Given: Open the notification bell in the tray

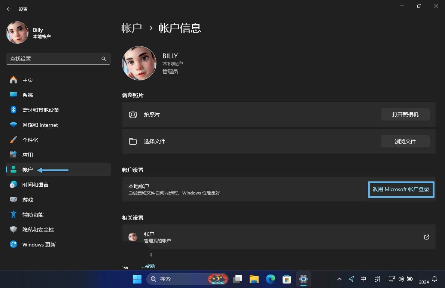Looking at the screenshot, I should coord(434,279).
